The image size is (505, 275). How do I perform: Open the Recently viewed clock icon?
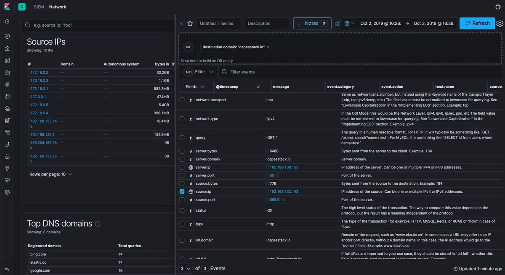point(7,21)
